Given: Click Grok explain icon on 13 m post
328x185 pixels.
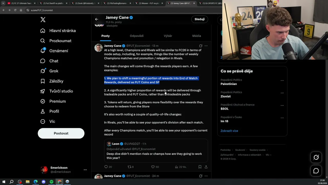Looking at the screenshot, I should click(x=201, y=46).
